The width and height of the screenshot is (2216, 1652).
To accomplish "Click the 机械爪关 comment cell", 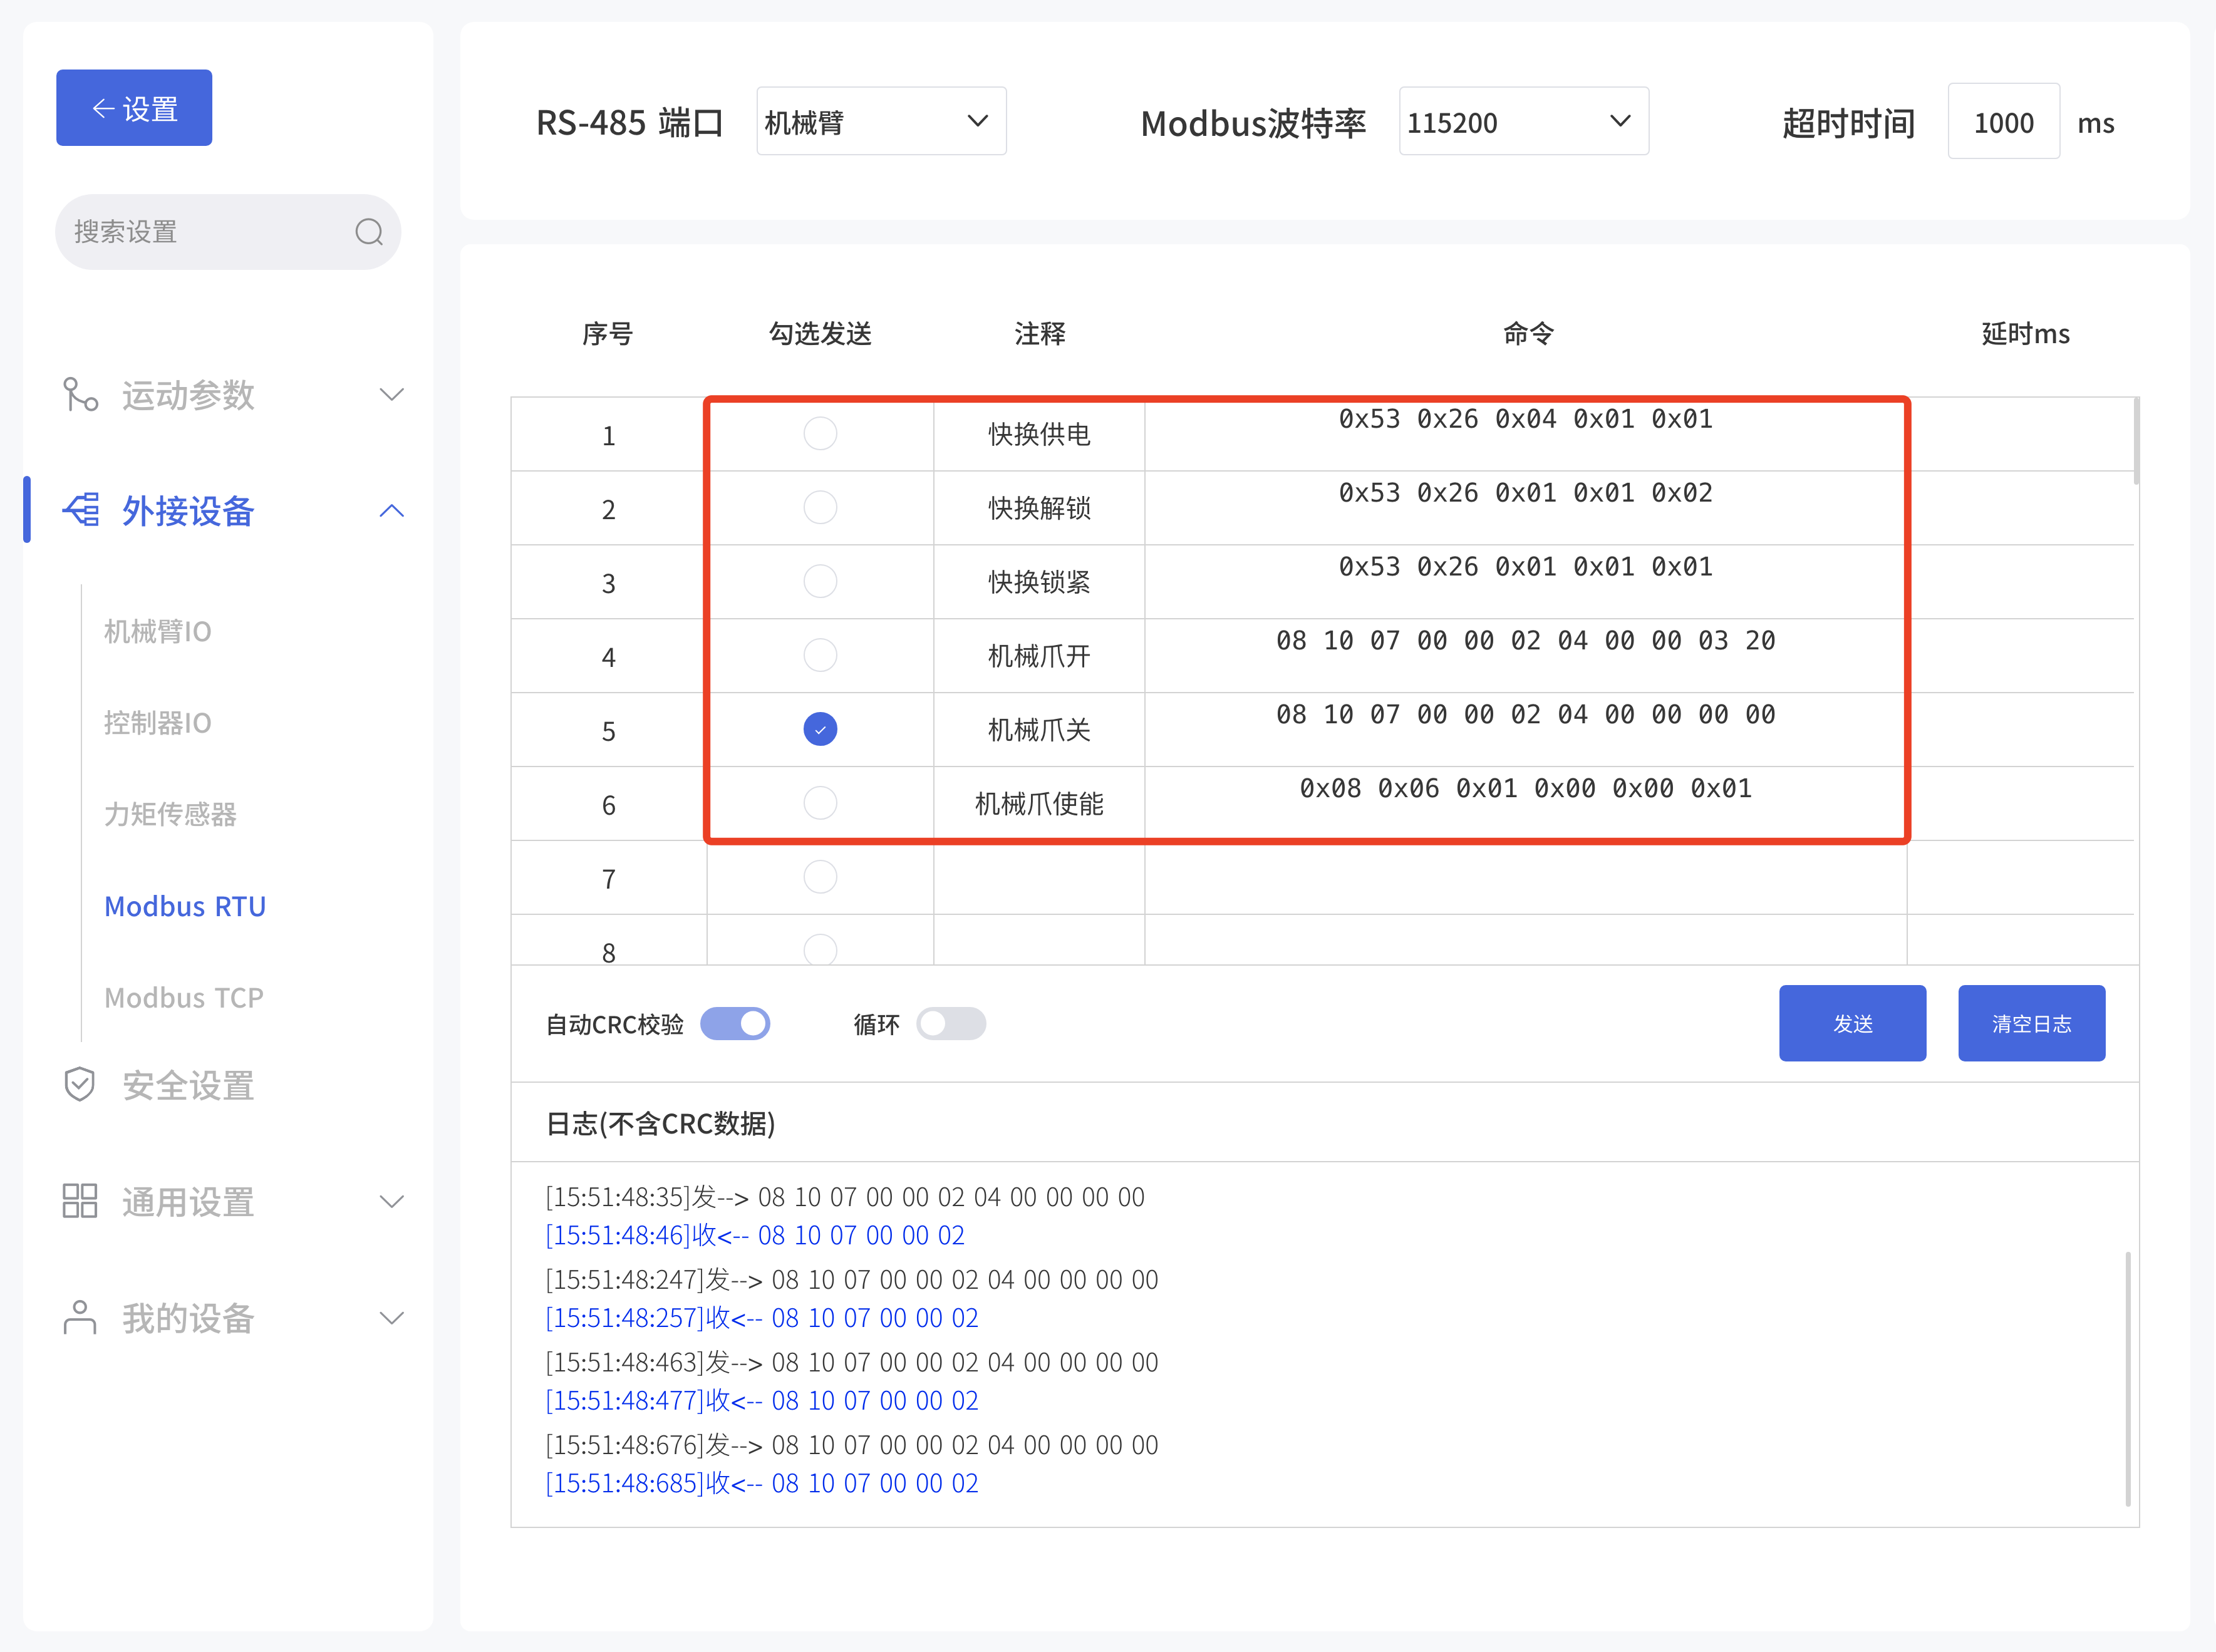I will (1039, 730).
